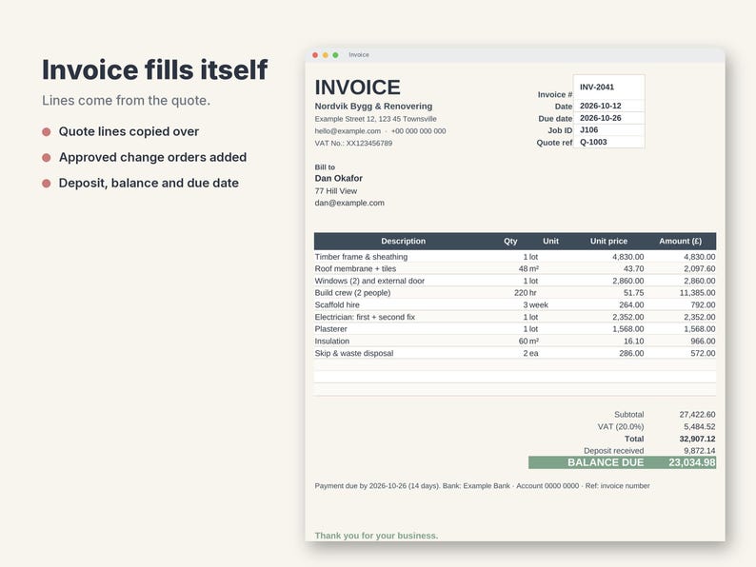Click the 77 Hill View address
The width and height of the screenshot is (756, 567).
336,191
